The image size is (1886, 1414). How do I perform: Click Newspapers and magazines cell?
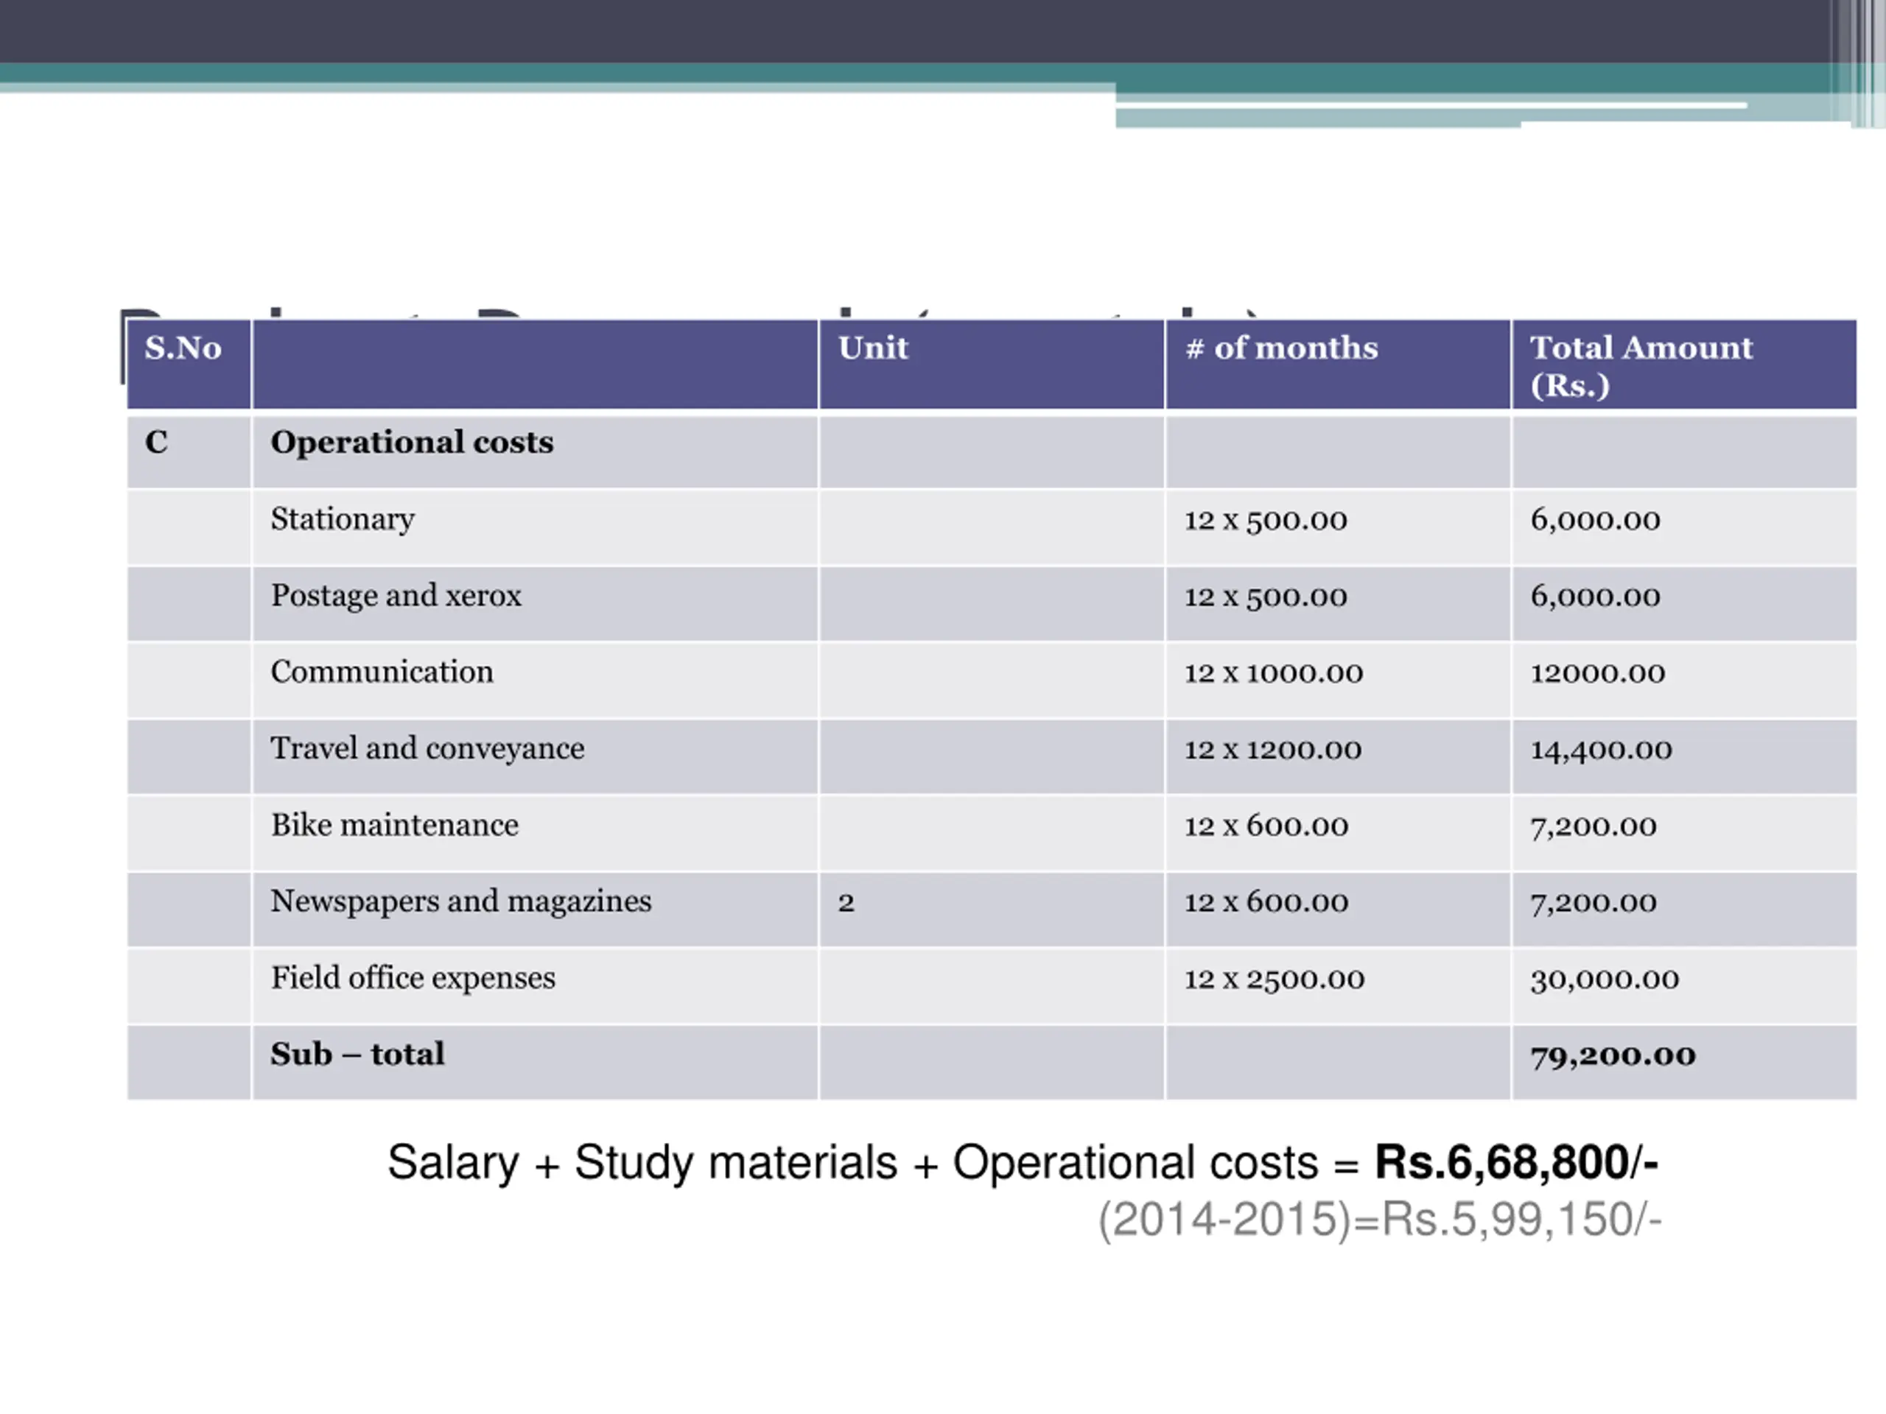tap(460, 901)
